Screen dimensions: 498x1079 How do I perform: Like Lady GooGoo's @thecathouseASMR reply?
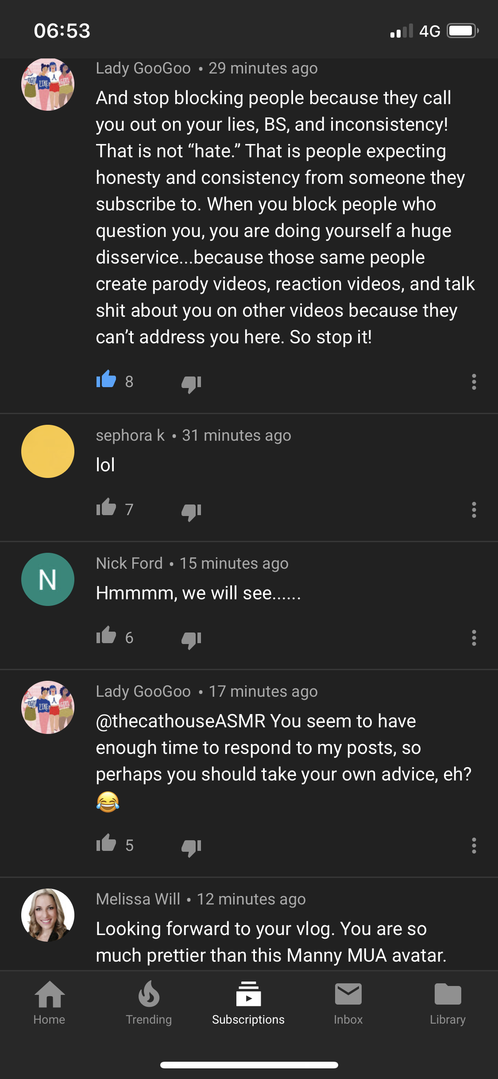pyautogui.click(x=106, y=843)
